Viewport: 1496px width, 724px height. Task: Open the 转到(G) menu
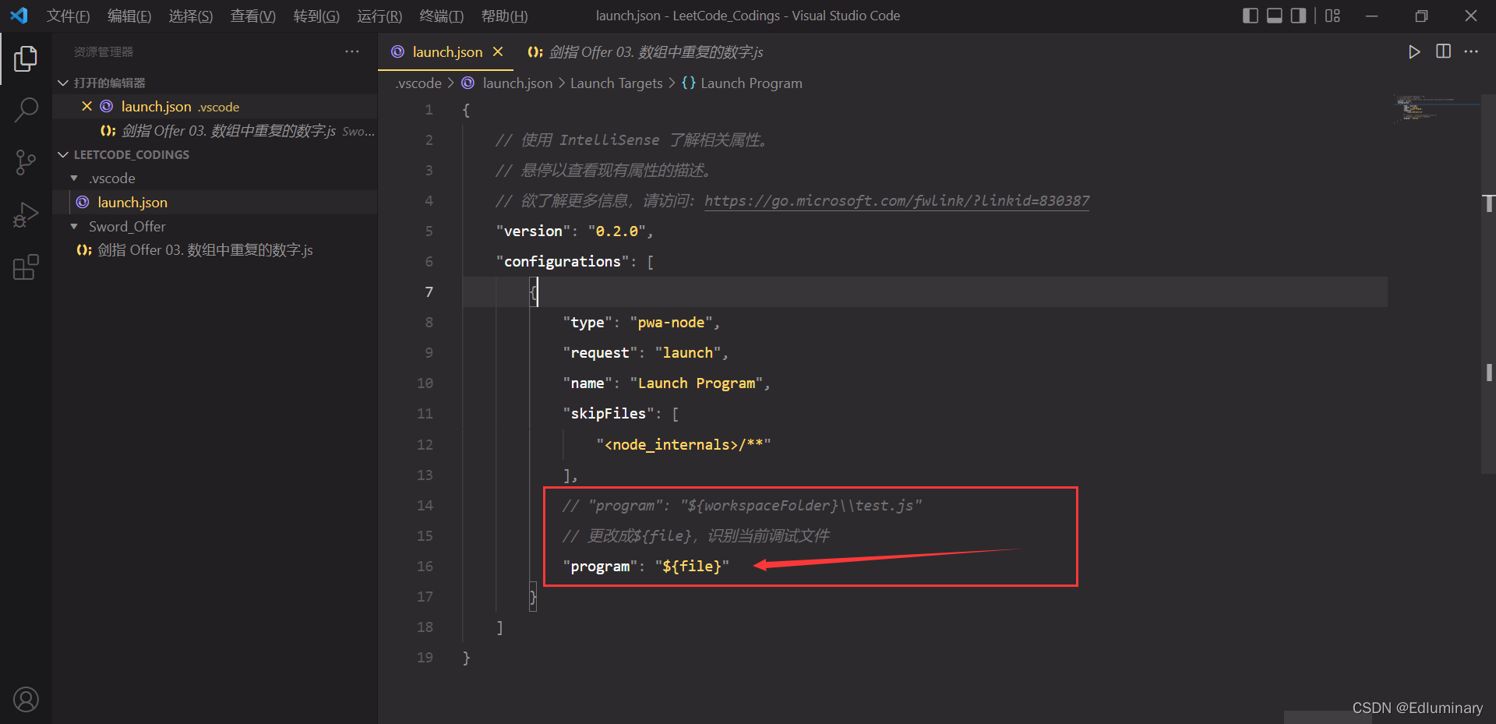point(316,16)
